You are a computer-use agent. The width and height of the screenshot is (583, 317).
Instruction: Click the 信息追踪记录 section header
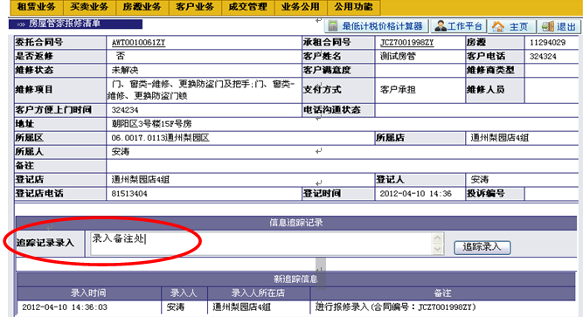(296, 223)
